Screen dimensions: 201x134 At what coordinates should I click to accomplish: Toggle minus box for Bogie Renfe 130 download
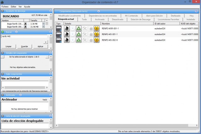(x=44, y=28)
